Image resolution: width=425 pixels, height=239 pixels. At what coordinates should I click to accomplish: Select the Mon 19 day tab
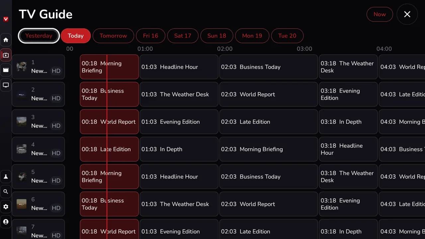point(252,36)
